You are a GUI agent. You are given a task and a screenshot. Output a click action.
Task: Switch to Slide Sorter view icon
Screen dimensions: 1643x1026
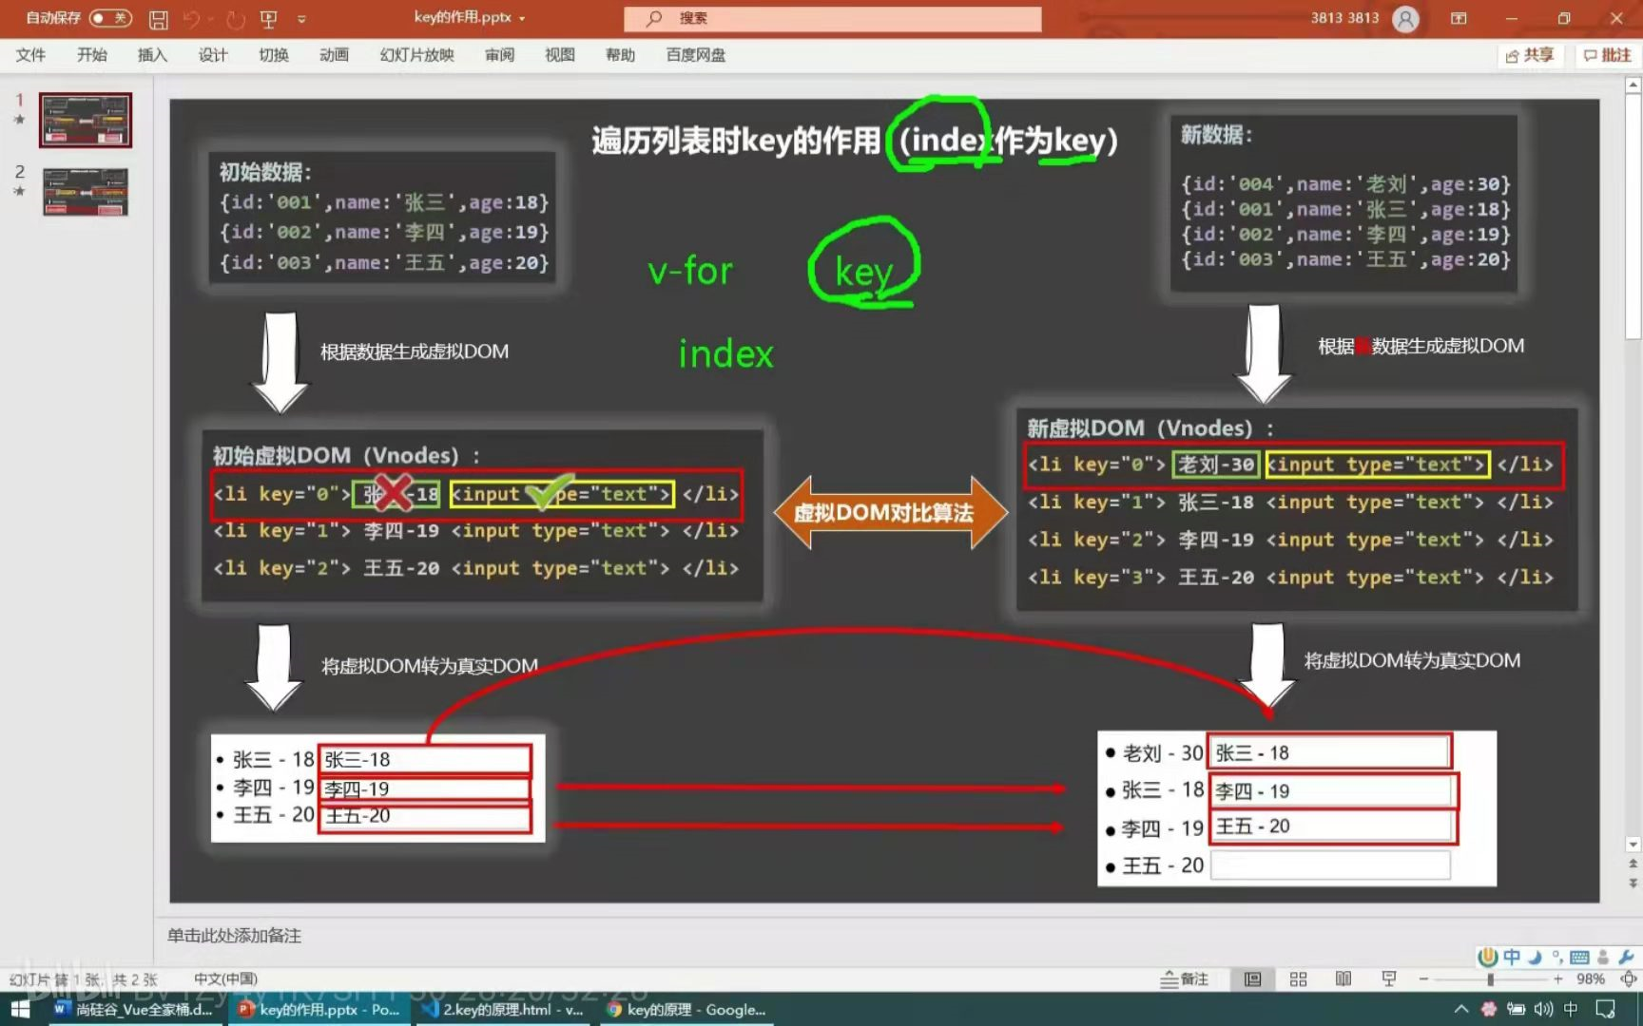pos(1298,978)
